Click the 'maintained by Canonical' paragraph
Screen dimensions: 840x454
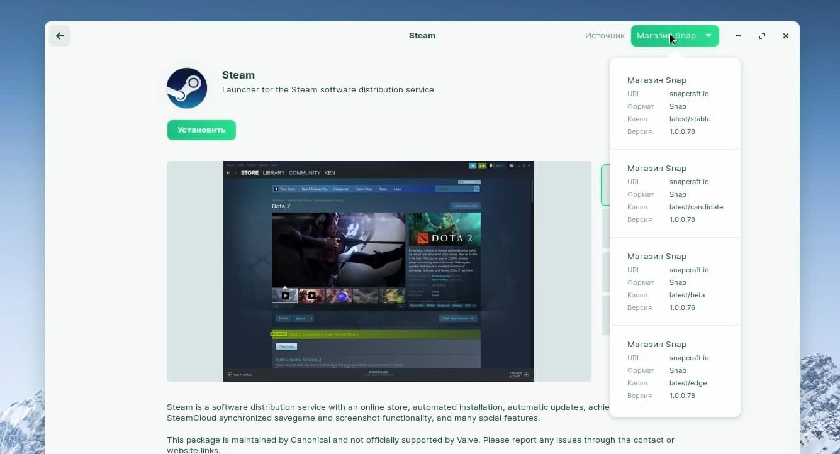point(420,445)
